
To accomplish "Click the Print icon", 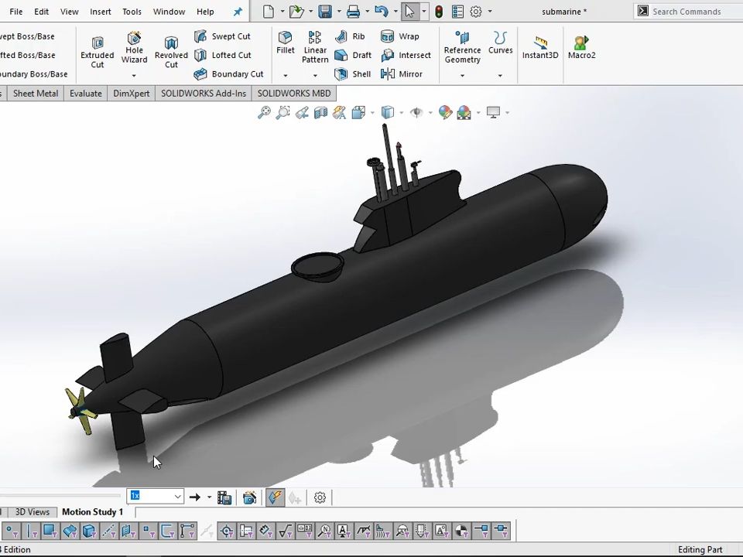I will (x=353, y=12).
